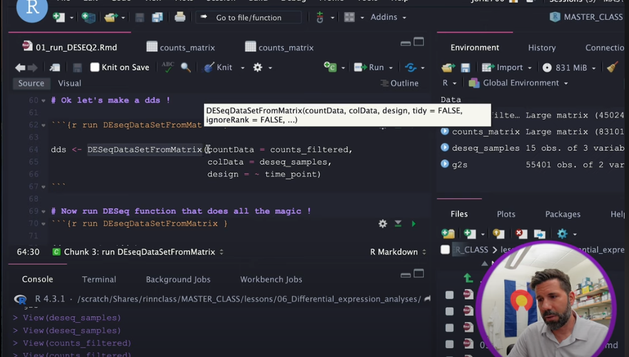Open chunk 70 options gear icon
Viewport: 629px width, 357px height.
[383, 224]
